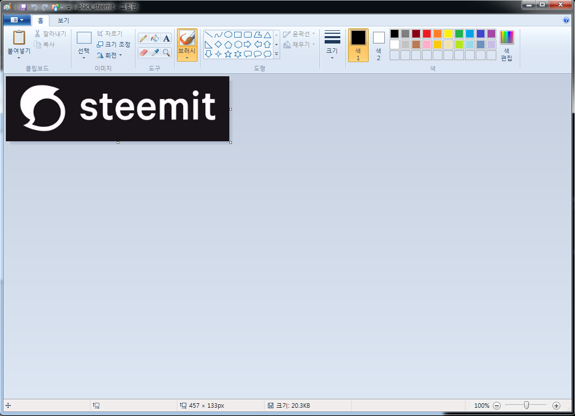This screenshot has width=575, height=416.
Task: Click the Copy (복사) command
Action: [x=44, y=44]
